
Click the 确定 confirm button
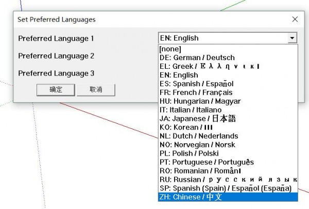click(56, 89)
